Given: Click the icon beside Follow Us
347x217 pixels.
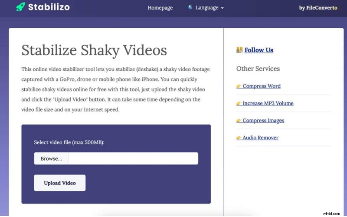Looking at the screenshot, I should (x=239, y=50).
